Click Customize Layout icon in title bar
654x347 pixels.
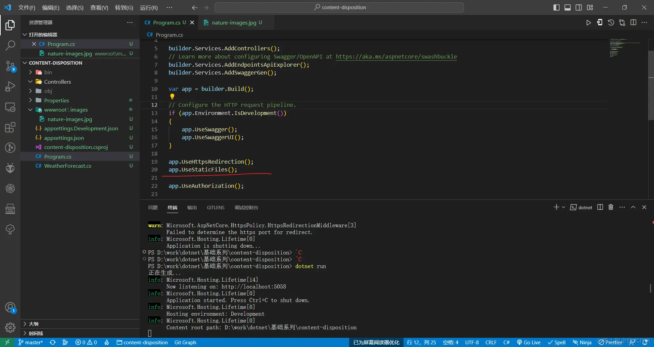point(590,7)
